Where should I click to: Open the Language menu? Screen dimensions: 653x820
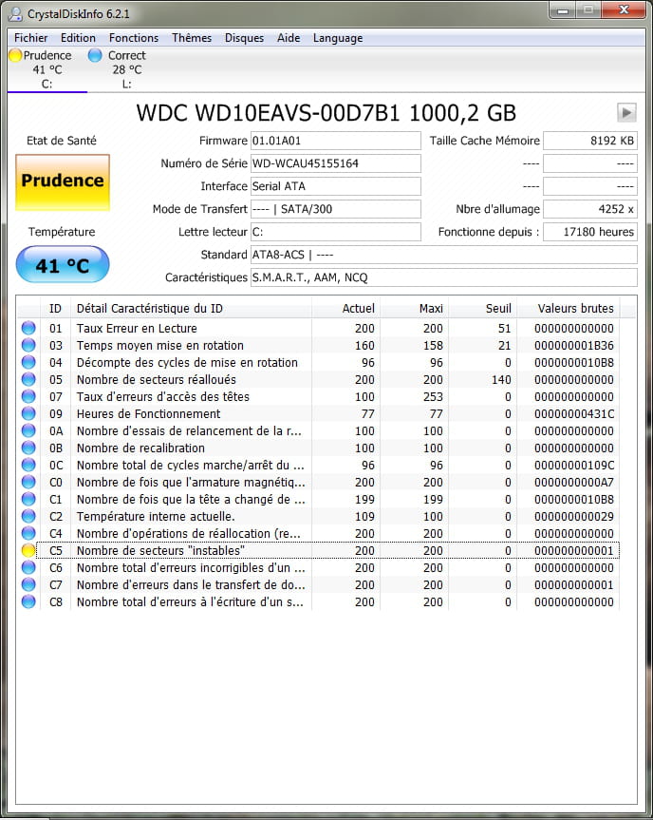pos(338,38)
